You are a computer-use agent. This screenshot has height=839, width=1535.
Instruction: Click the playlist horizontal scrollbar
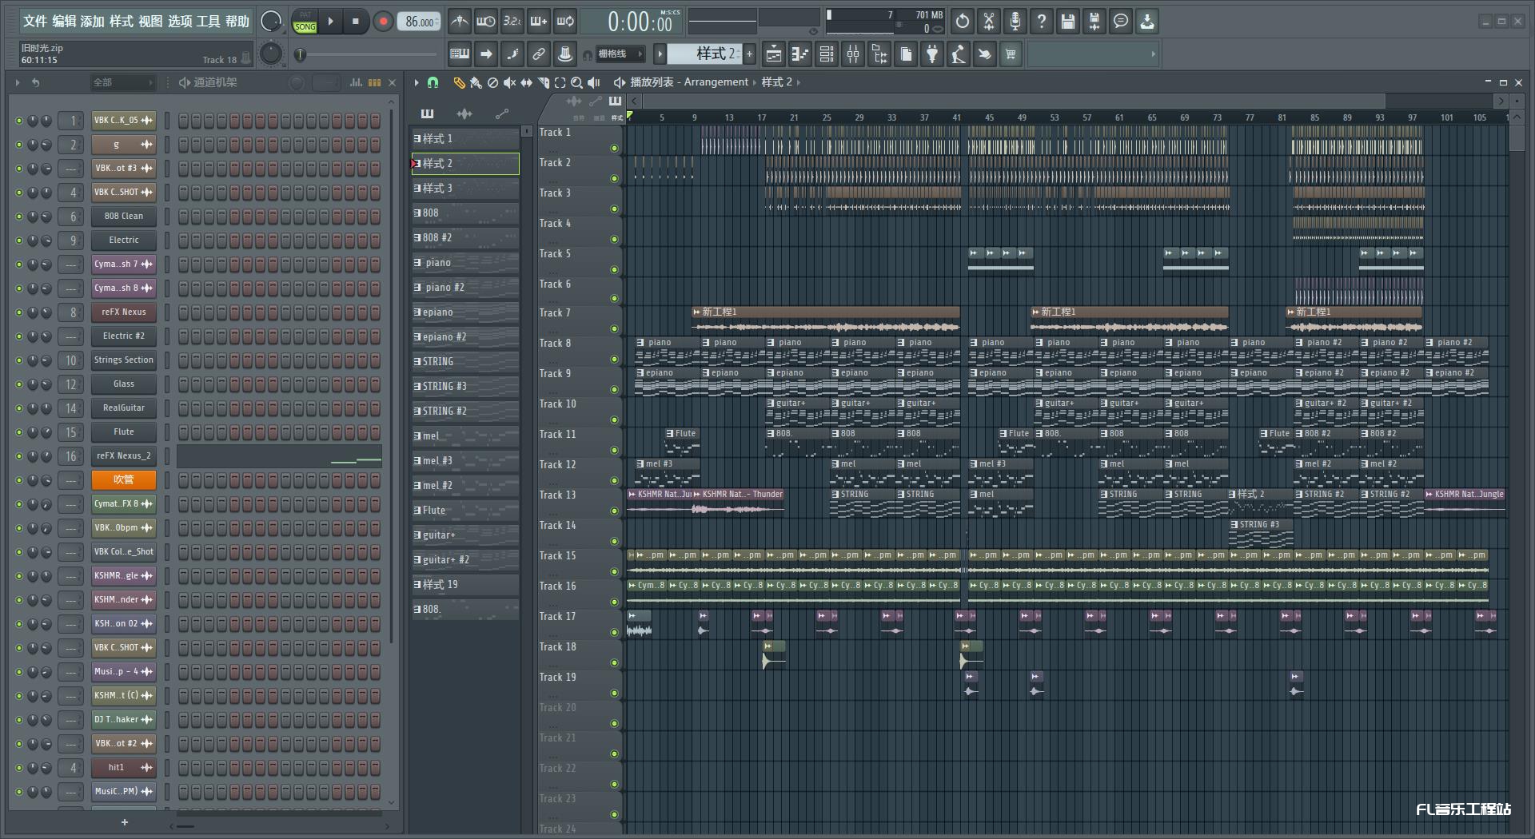tap(1013, 101)
